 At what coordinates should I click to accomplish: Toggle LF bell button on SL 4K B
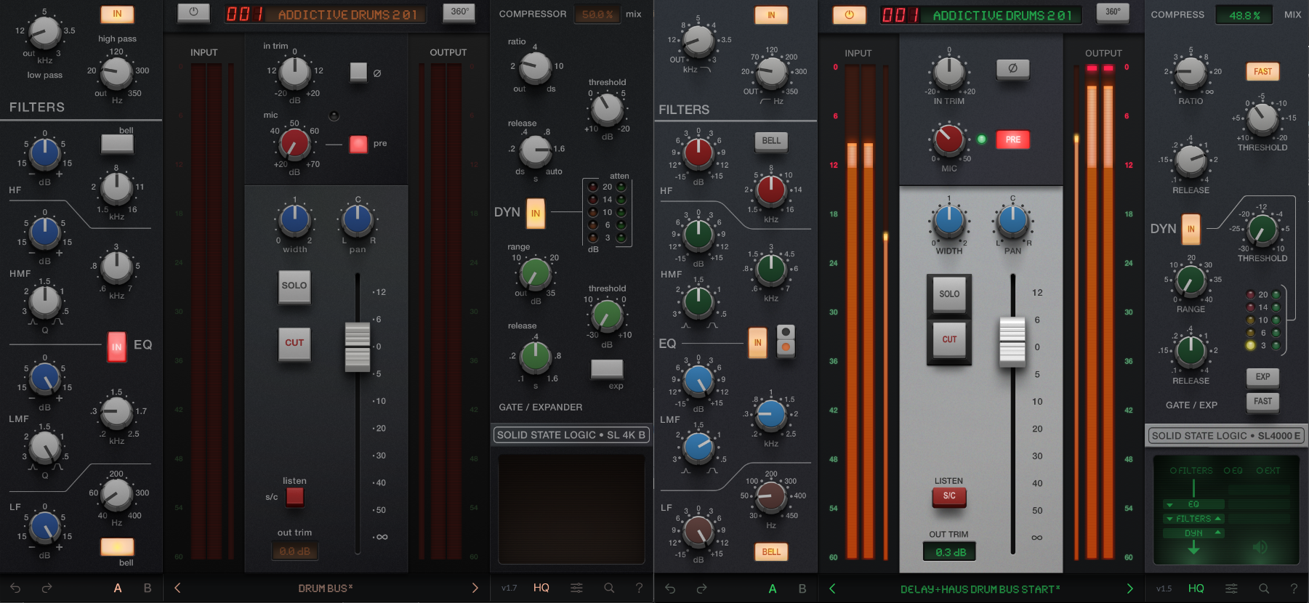[x=117, y=546]
